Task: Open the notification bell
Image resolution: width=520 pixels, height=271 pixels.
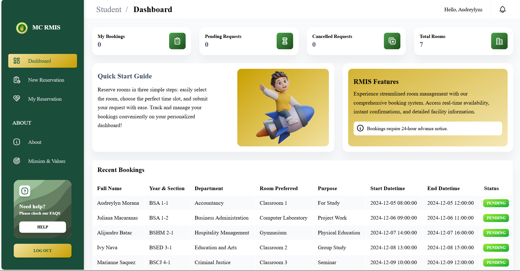Action: click(x=502, y=10)
